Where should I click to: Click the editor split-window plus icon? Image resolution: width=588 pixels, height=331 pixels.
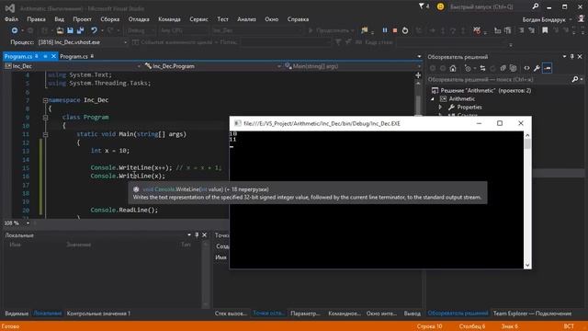[x=418, y=75]
